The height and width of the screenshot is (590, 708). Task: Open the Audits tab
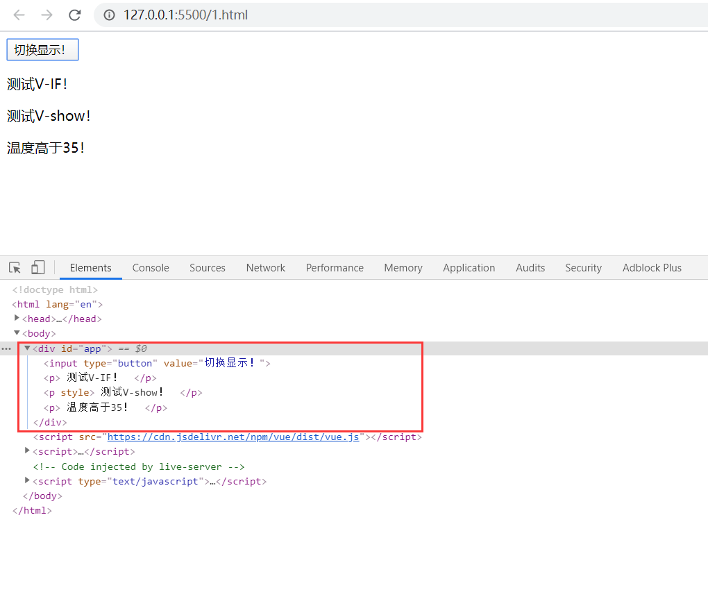click(x=530, y=268)
